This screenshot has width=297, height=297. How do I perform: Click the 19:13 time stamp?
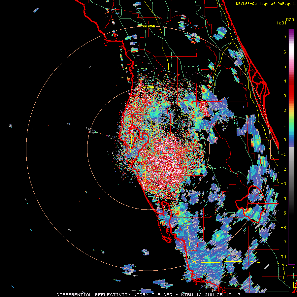coord(234,295)
